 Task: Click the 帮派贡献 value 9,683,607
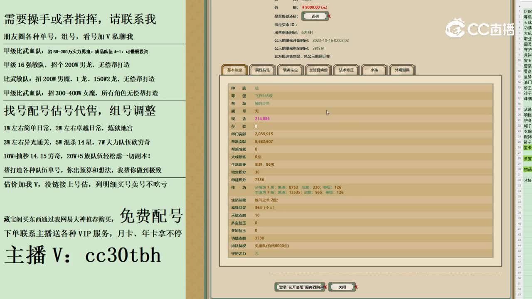click(264, 142)
